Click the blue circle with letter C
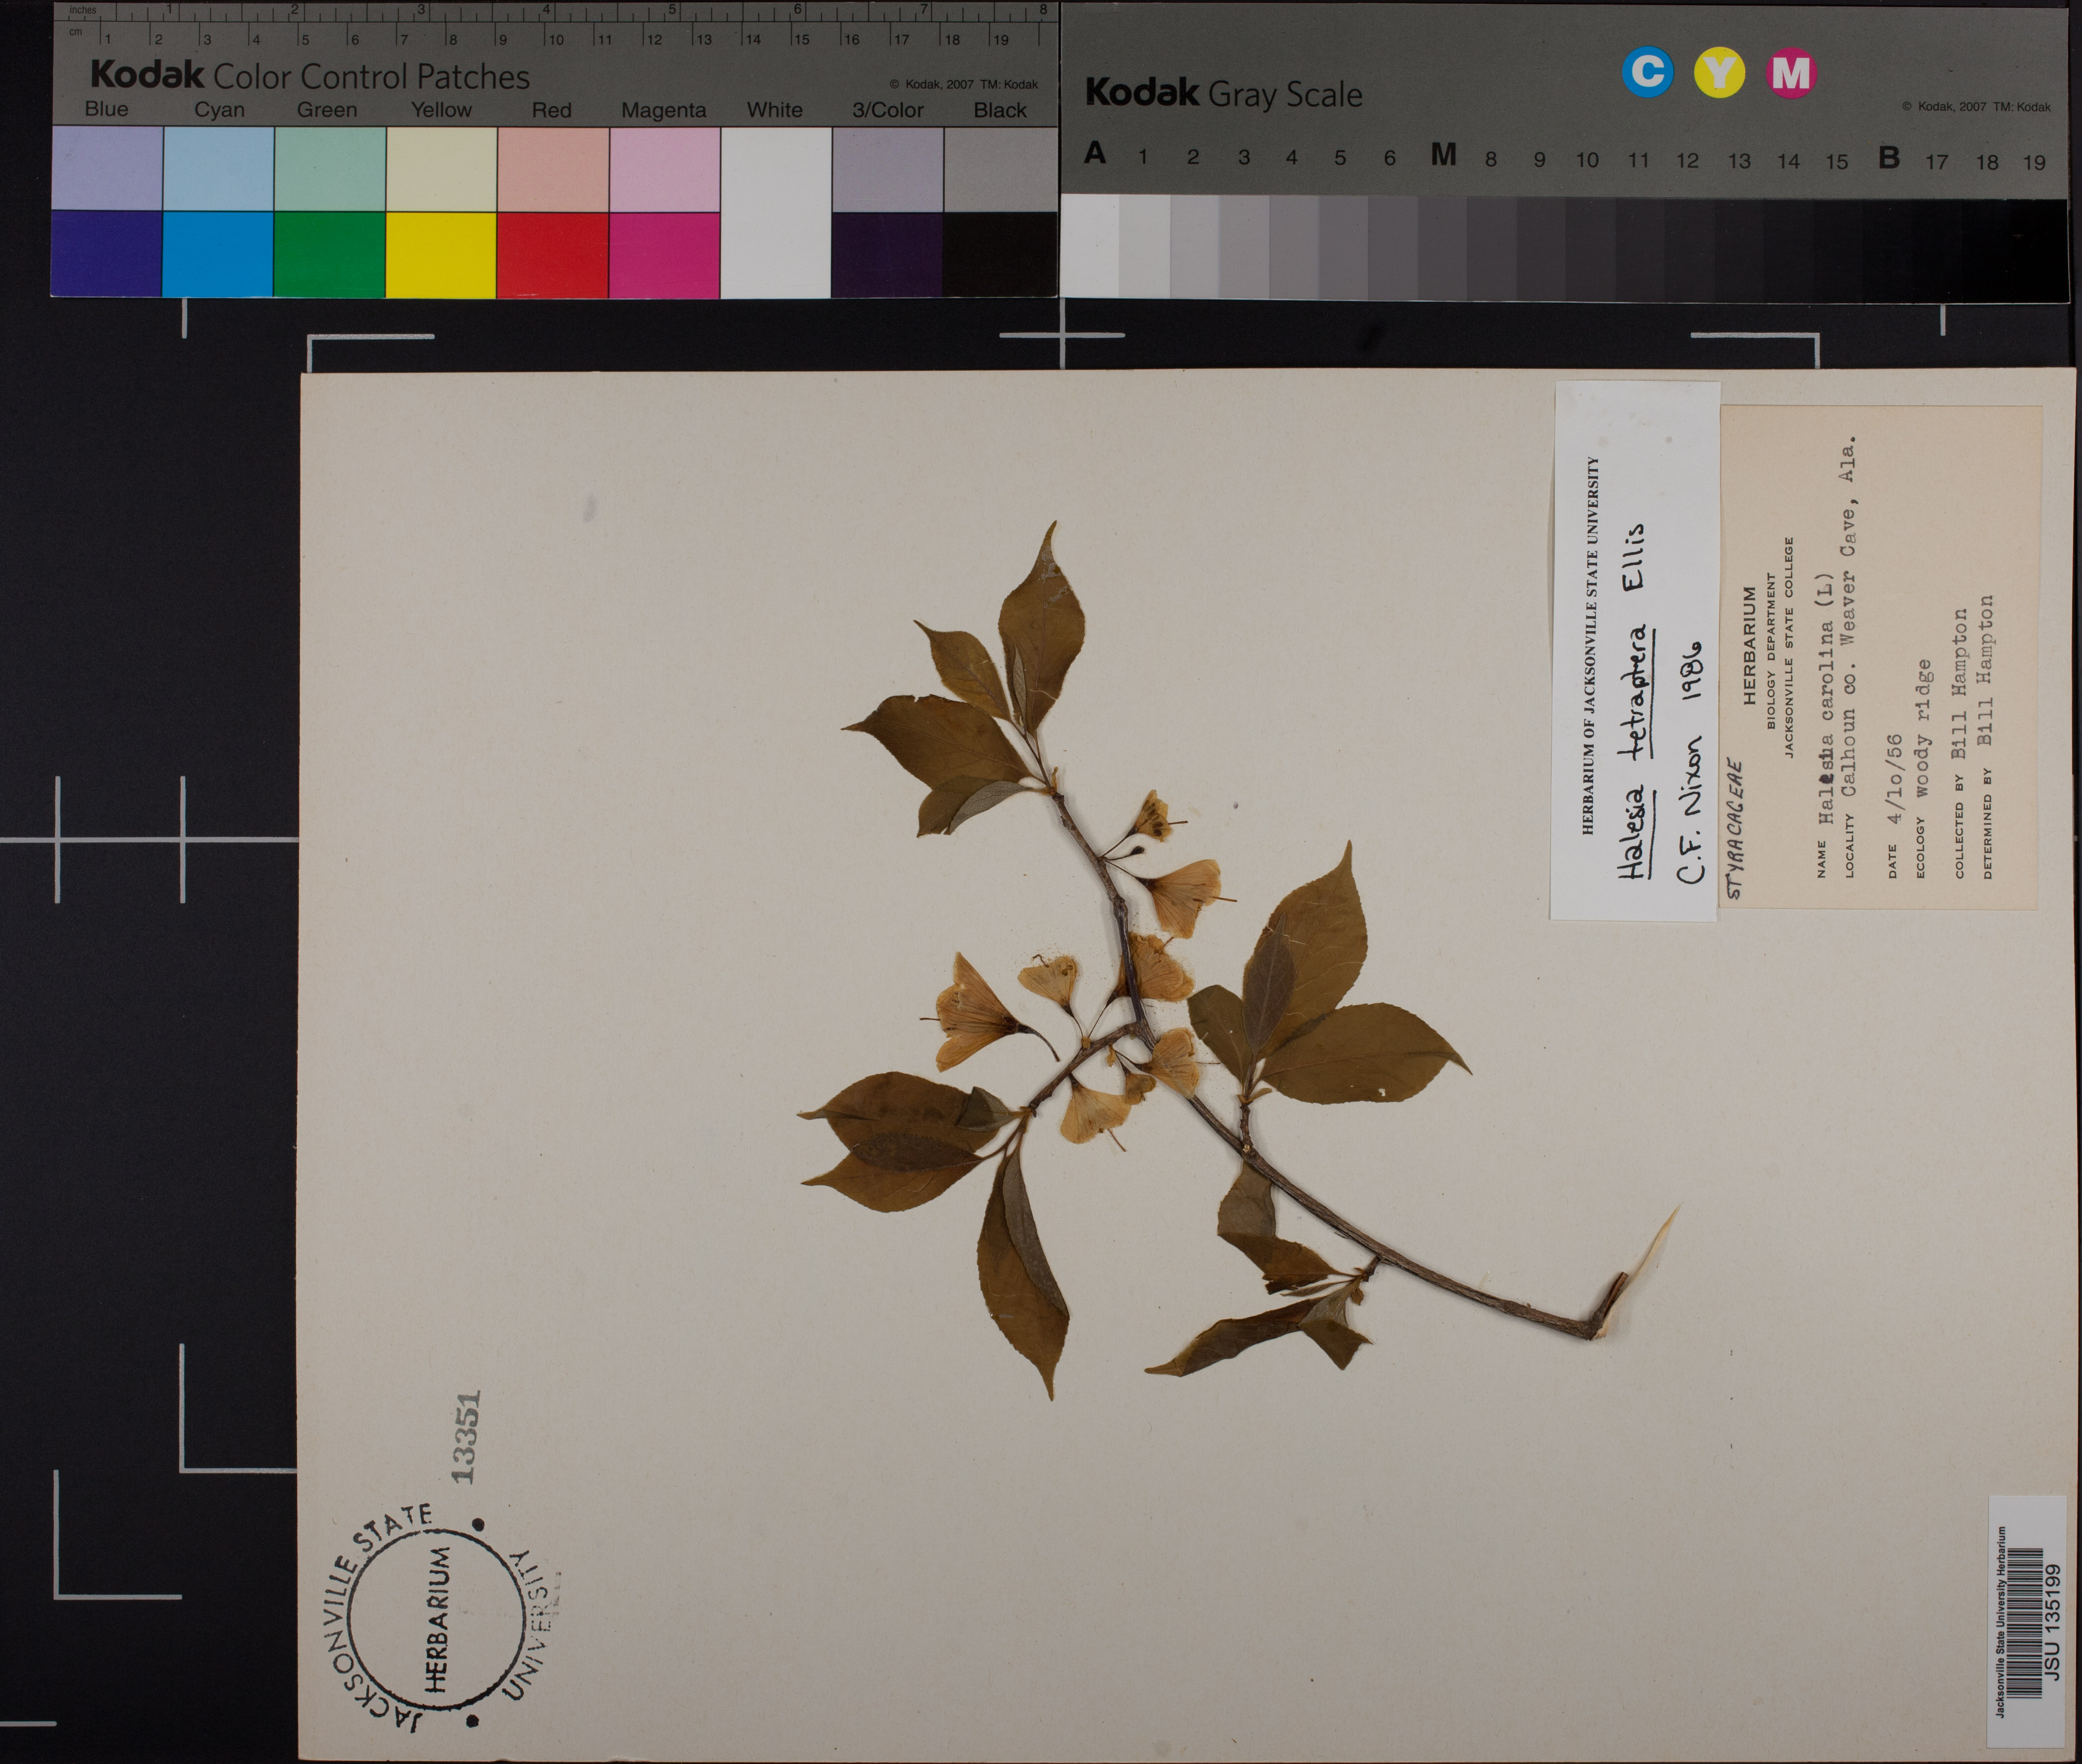Image resolution: width=2082 pixels, height=1764 pixels. tap(1647, 72)
